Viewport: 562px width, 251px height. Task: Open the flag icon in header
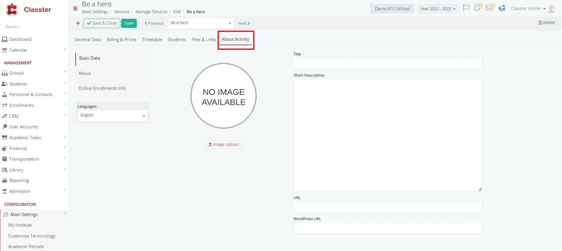point(466,8)
